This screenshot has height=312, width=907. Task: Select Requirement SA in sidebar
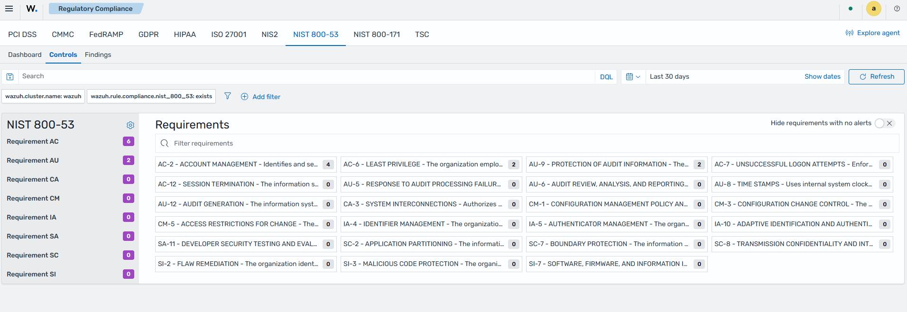coord(70,236)
